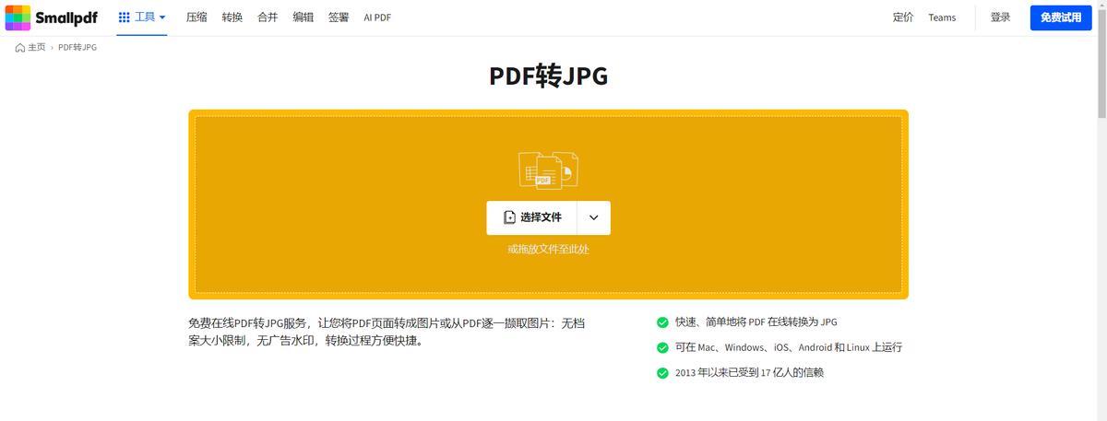Open the 压缩 menu item

click(x=196, y=18)
